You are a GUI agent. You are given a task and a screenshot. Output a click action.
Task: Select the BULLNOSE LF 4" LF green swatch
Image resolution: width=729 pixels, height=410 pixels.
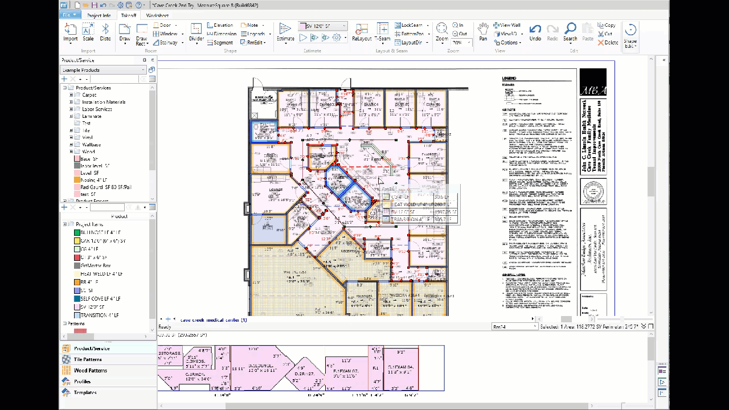pos(77,232)
